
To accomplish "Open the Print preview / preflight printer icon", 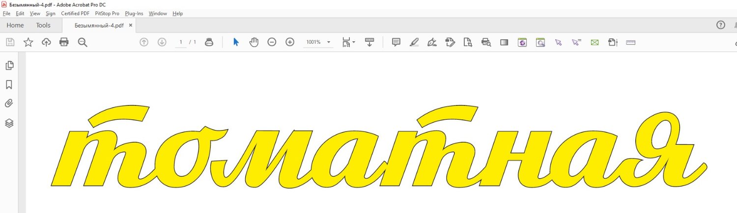I will pos(486,42).
